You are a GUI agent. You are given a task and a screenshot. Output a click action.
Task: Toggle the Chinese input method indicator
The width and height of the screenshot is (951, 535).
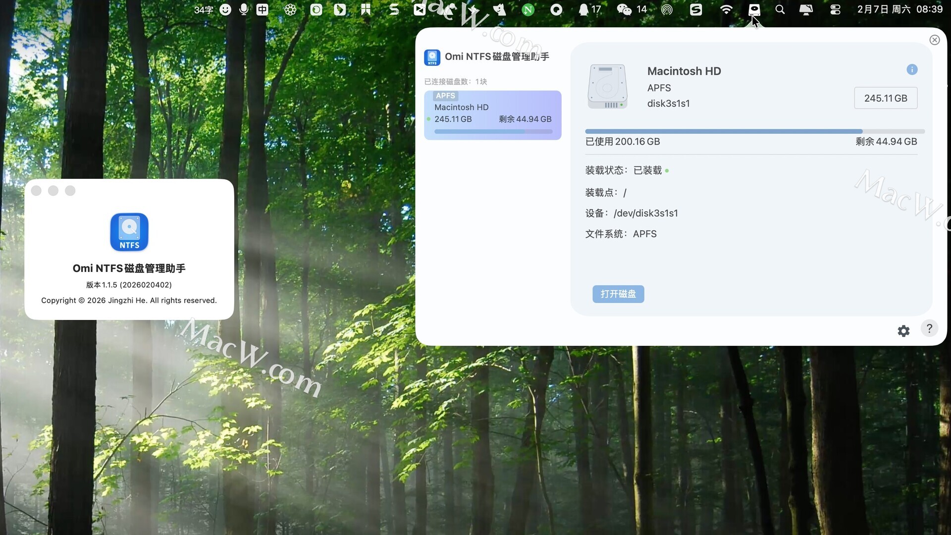(262, 9)
